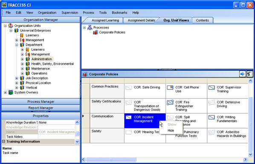The width and height of the screenshot is (255, 164).
Task: Click the COR Asbestos Hazards task icon
Action: (212, 132)
